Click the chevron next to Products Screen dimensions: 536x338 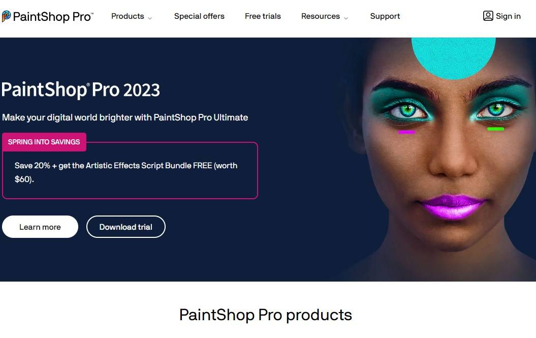coord(150,18)
